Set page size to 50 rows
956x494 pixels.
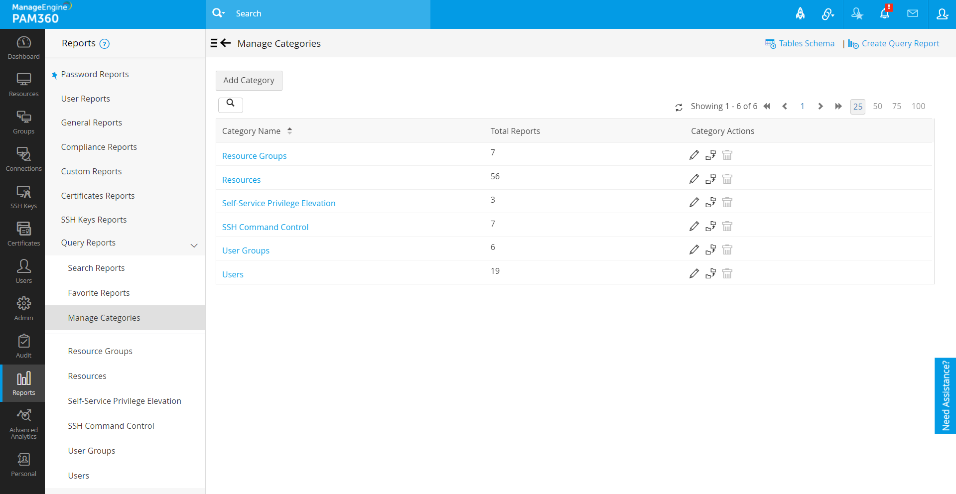pos(877,107)
